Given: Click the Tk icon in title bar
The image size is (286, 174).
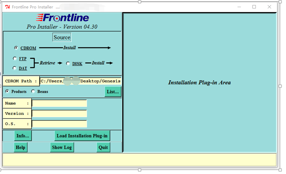Looking at the screenshot, I should point(8,7).
